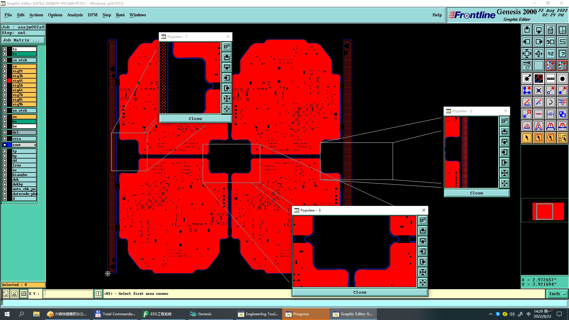Open Total Commander from the taskbar

pos(116,314)
